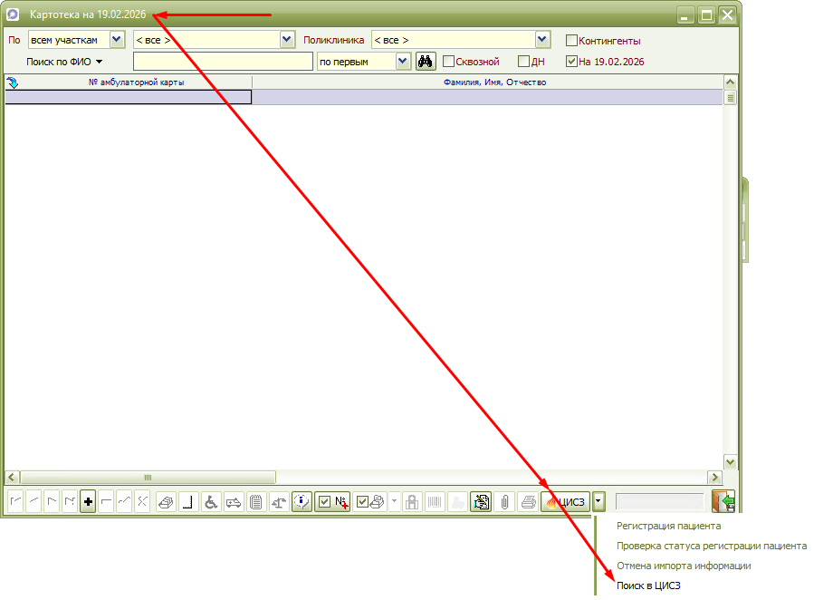Open the 'по первым' search mode dropdown
The image size is (833, 600).
point(403,62)
